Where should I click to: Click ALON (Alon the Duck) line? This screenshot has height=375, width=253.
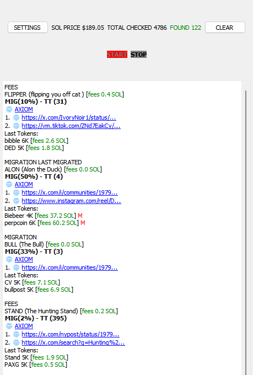pos(53,169)
